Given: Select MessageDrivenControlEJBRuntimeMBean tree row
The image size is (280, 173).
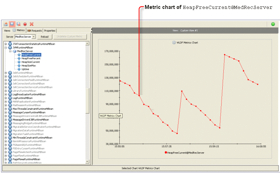Looking at the screenshot, I should coord(35,116).
